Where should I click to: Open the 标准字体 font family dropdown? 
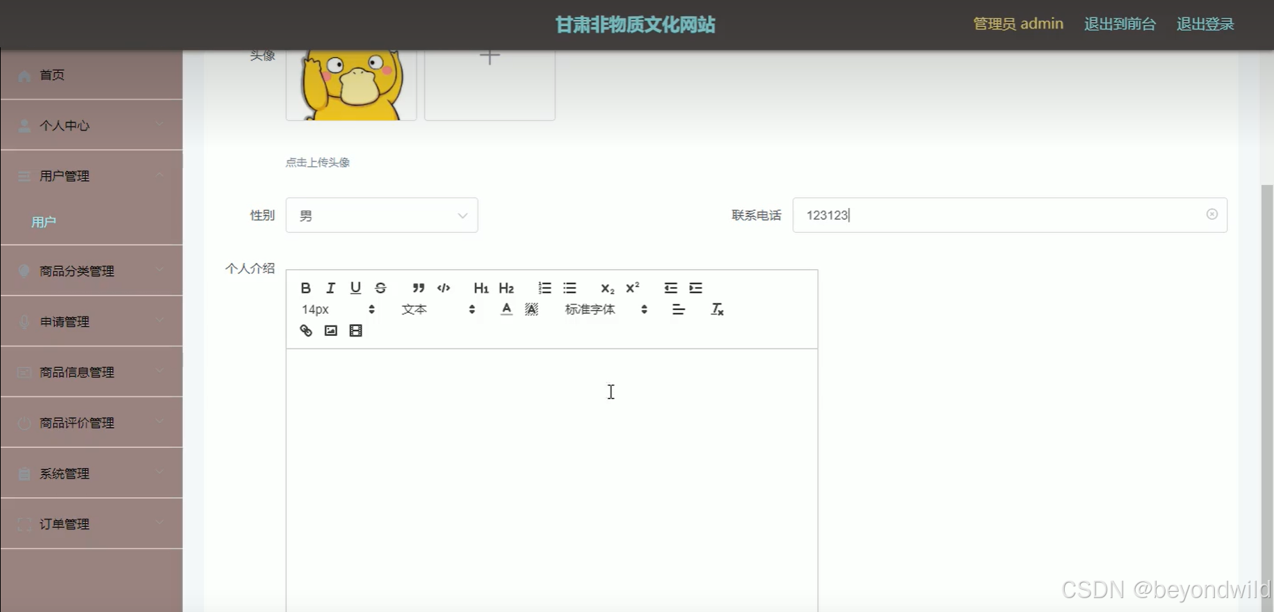pyautogui.click(x=606, y=309)
